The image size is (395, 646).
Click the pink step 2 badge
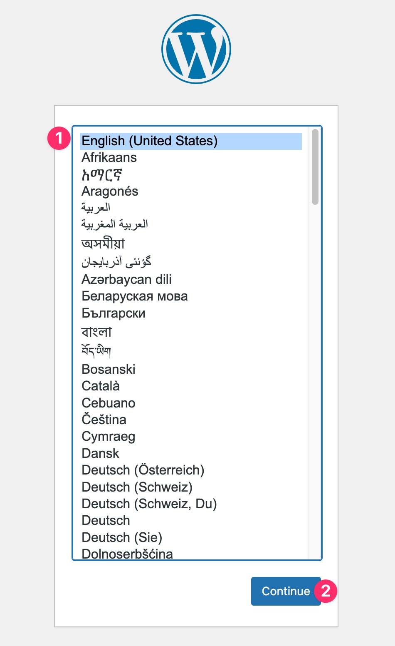pyautogui.click(x=326, y=591)
